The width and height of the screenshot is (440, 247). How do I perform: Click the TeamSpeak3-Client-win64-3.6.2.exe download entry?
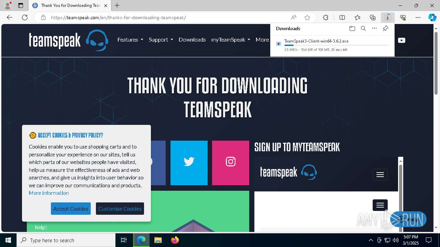[332, 45]
